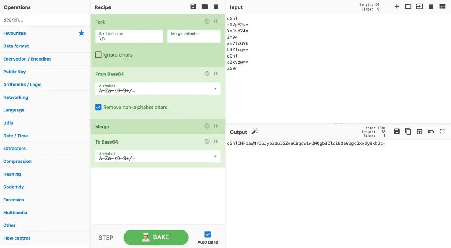Disable the To Base64 operation
This screenshot has width=451, height=248.
pos(207,141)
